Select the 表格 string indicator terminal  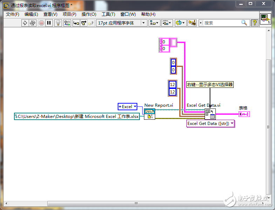point(244,114)
